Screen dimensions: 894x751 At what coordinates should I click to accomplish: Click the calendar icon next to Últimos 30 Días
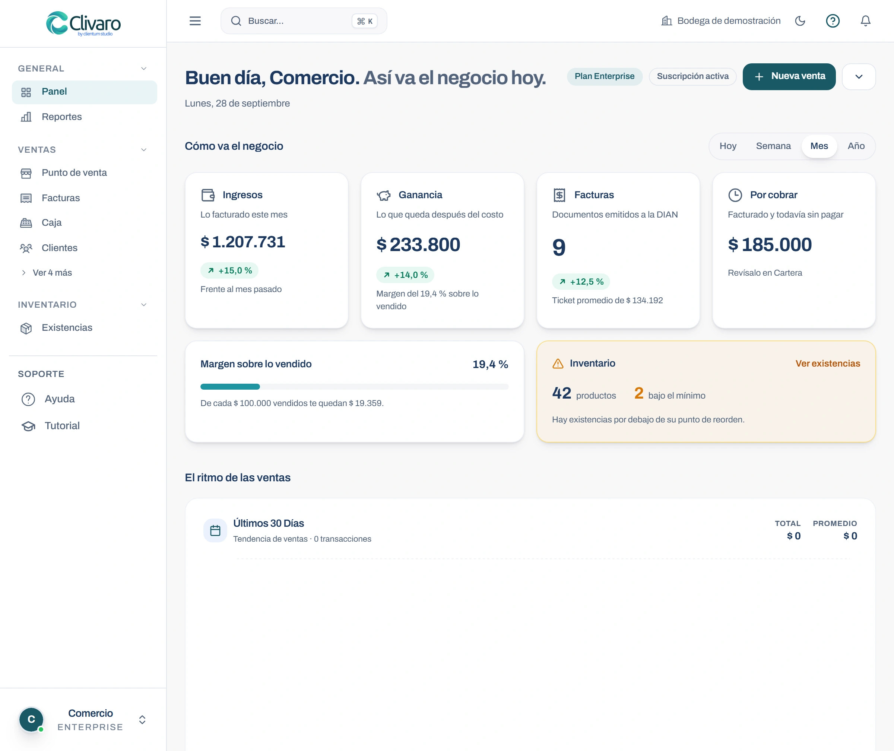click(x=215, y=530)
